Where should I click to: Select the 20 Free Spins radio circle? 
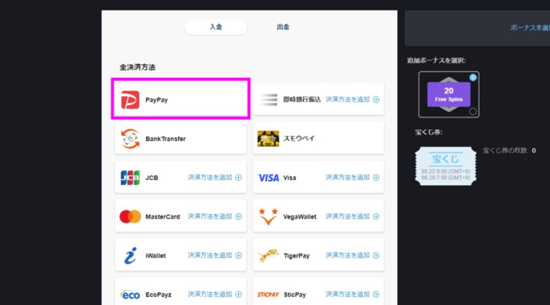point(473,112)
